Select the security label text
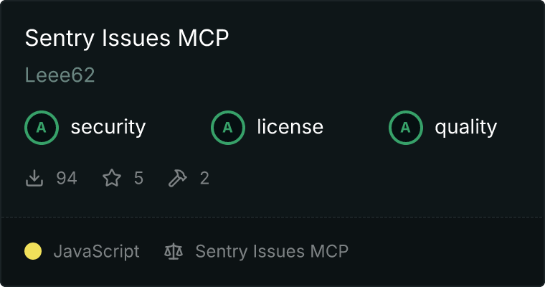The width and height of the screenshot is (545, 287). [108, 127]
